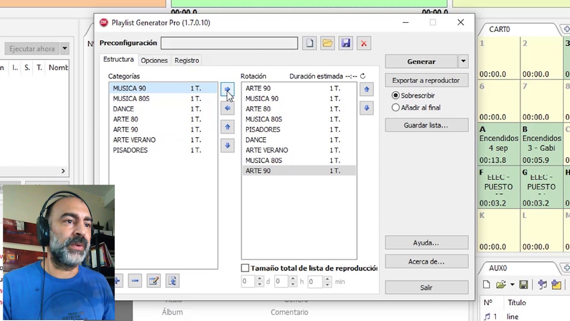This screenshot has height=321, width=570.
Task: Create a new preconfiguration with the blank page icon
Action: [309, 43]
